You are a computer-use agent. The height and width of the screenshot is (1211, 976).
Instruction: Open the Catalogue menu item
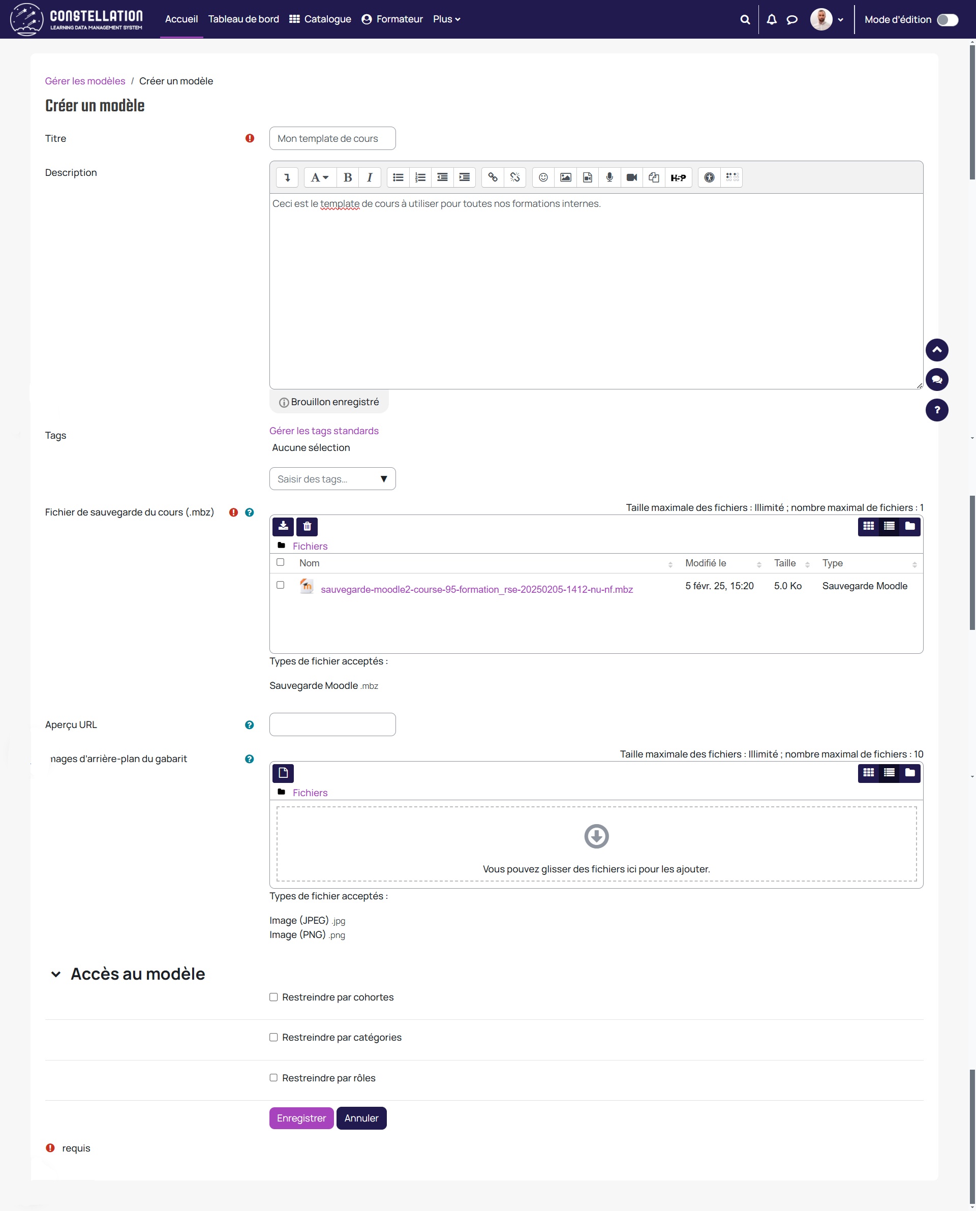[320, 19]
